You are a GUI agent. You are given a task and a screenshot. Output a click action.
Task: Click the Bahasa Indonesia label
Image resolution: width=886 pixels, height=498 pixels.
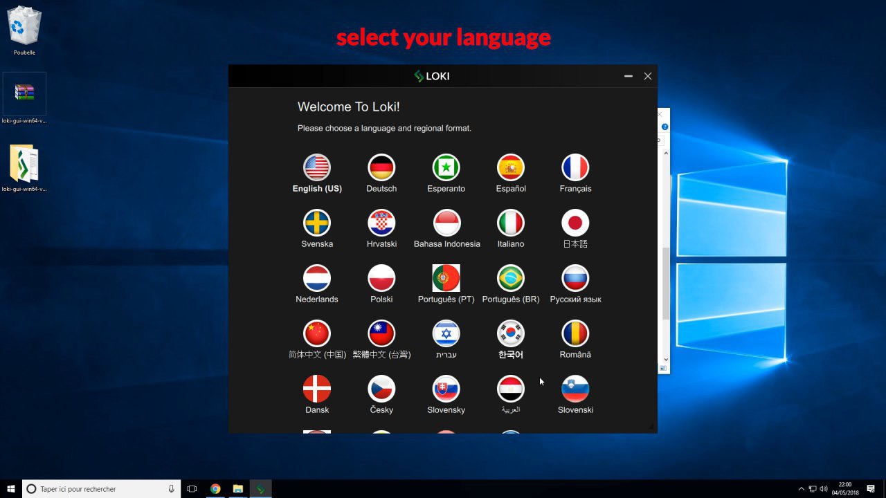click(x=446, y=244)
